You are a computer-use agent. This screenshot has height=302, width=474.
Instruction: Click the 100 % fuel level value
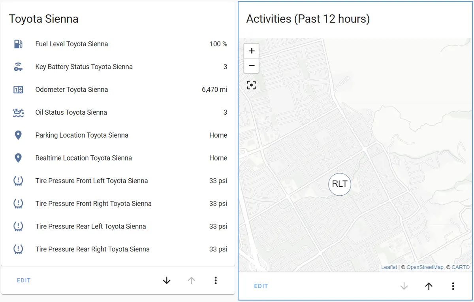218,44
